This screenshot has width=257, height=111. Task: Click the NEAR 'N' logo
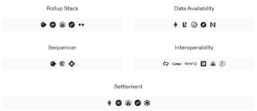click(213, 25)
